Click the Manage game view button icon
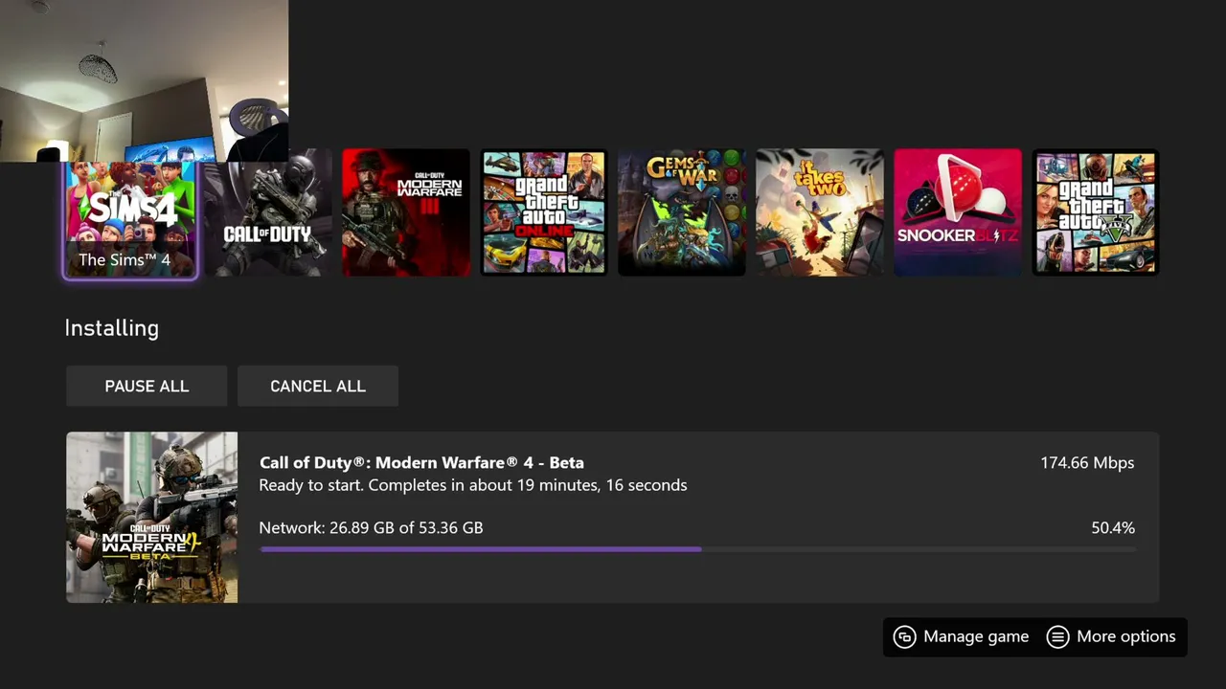The image size is (1226, 689). click(x=904, y=637)
